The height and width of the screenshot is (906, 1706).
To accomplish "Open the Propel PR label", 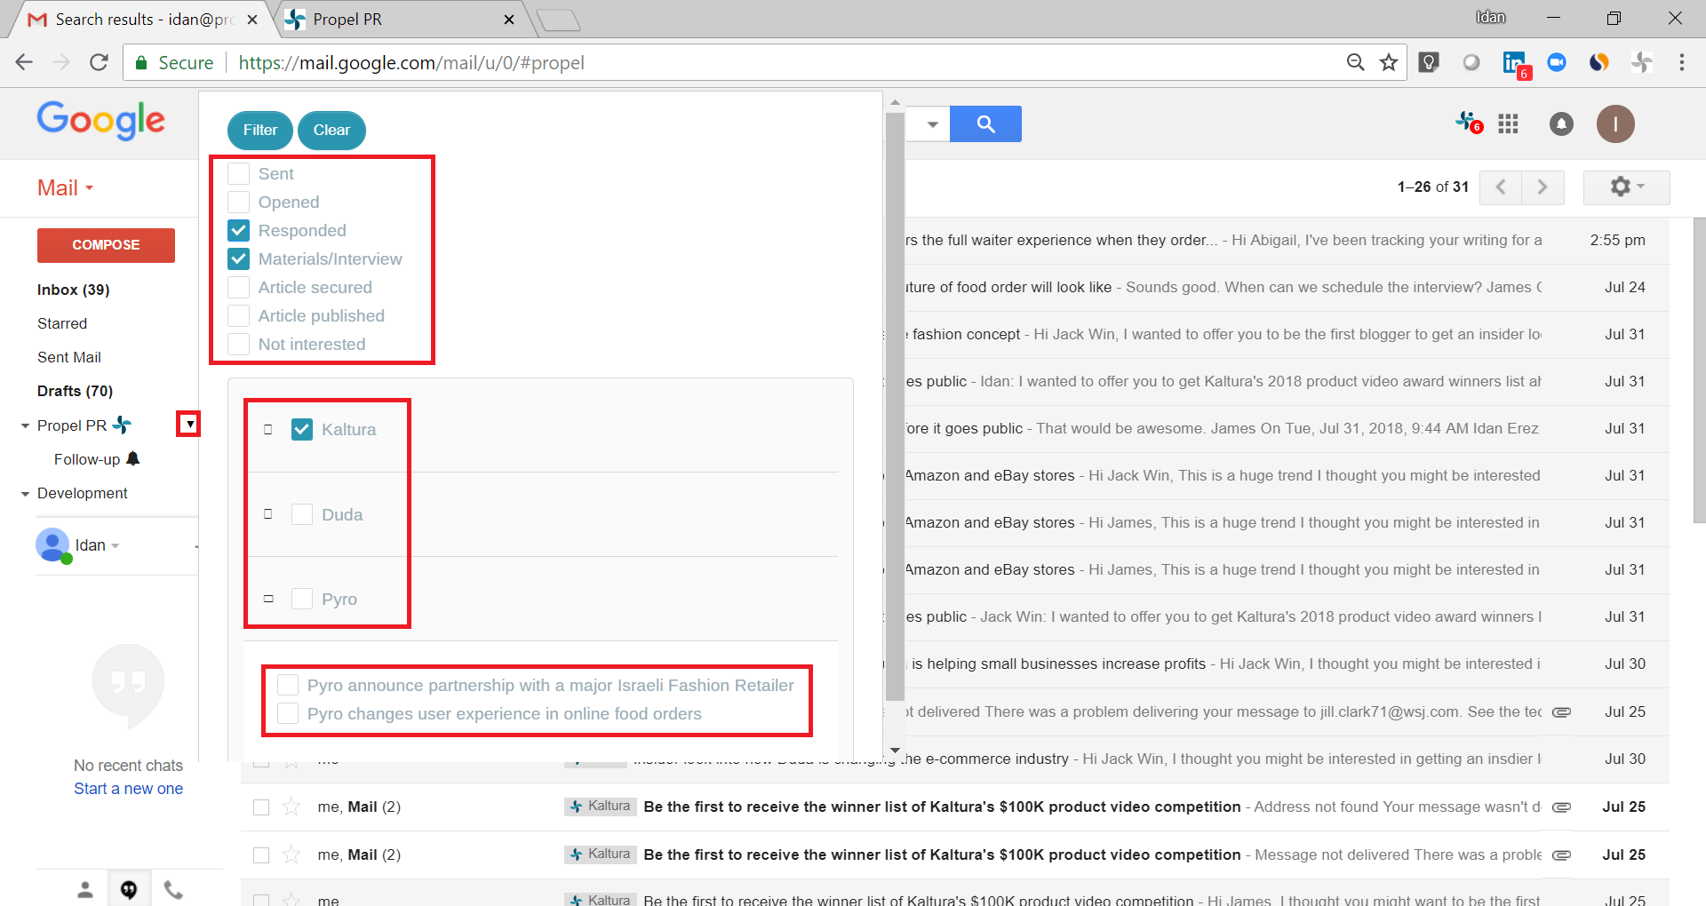I will [x=72, y=425].
